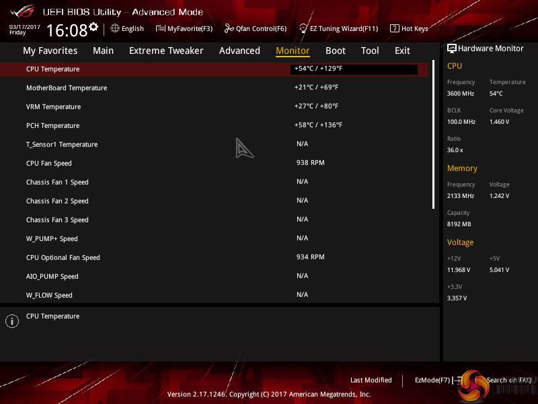This screenshot has width=538, height=404.
Task: Click Search on FAQ
Action: (509, 380)
